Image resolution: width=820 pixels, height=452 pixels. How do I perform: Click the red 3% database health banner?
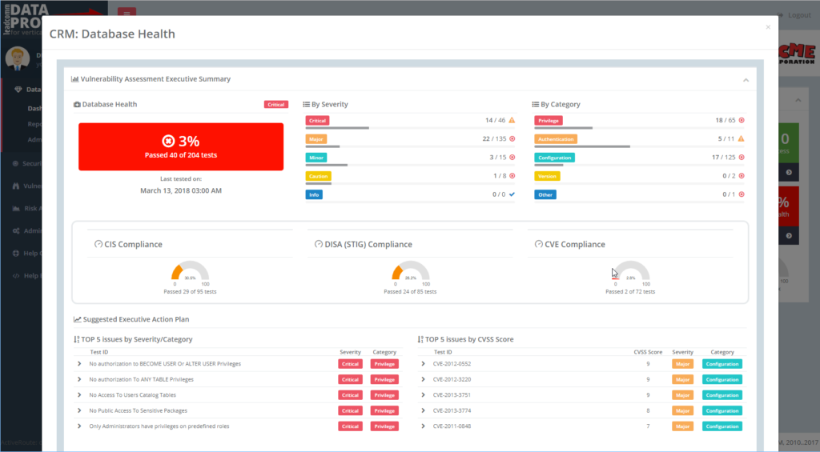(x=180, y=146)
